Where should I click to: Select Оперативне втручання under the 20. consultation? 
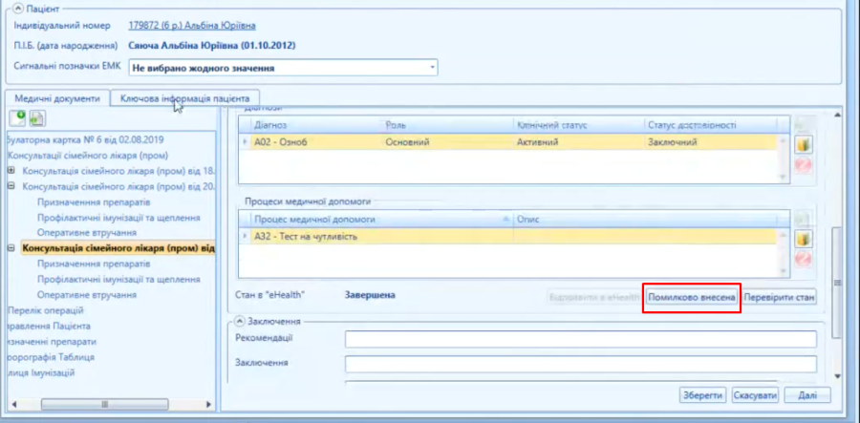87,233
